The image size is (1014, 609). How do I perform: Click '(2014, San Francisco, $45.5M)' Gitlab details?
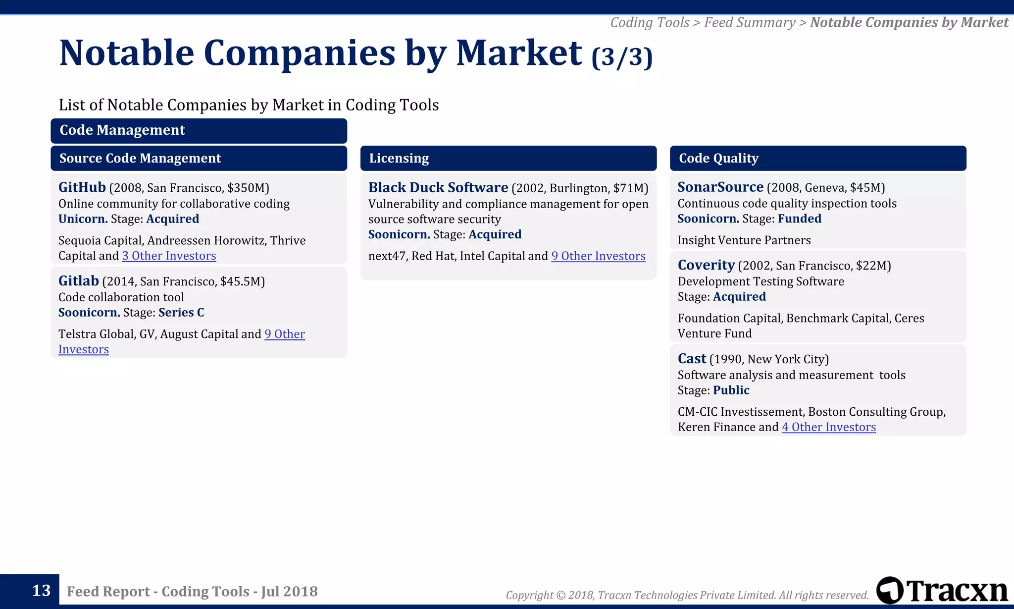184,282
